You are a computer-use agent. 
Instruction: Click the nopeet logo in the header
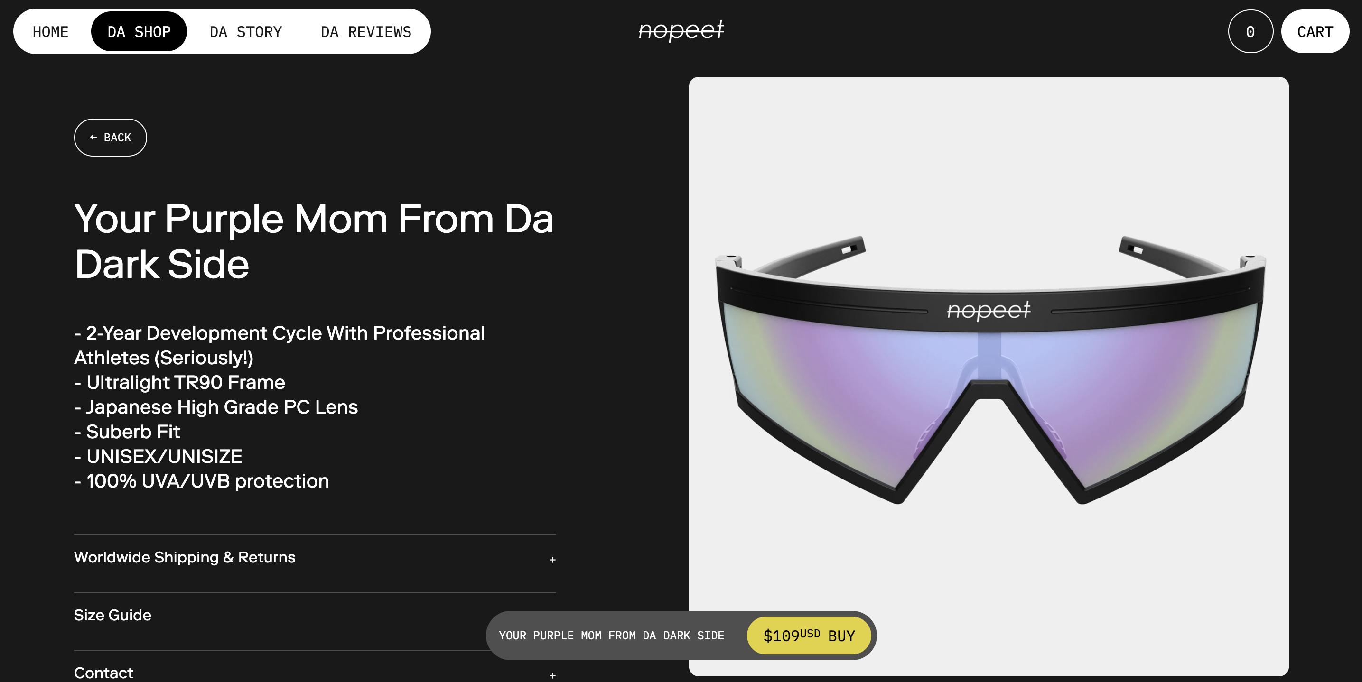point(681,31)
